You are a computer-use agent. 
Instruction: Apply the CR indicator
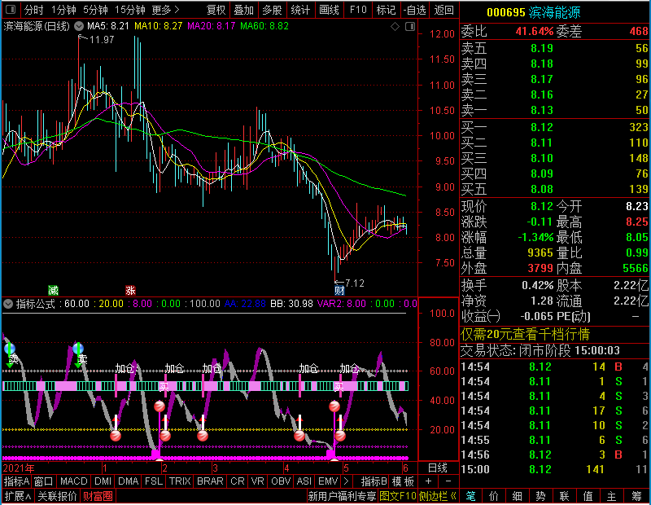(238, 481)
